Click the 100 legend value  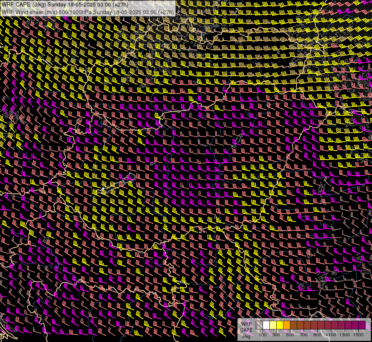tap(263, 335)
